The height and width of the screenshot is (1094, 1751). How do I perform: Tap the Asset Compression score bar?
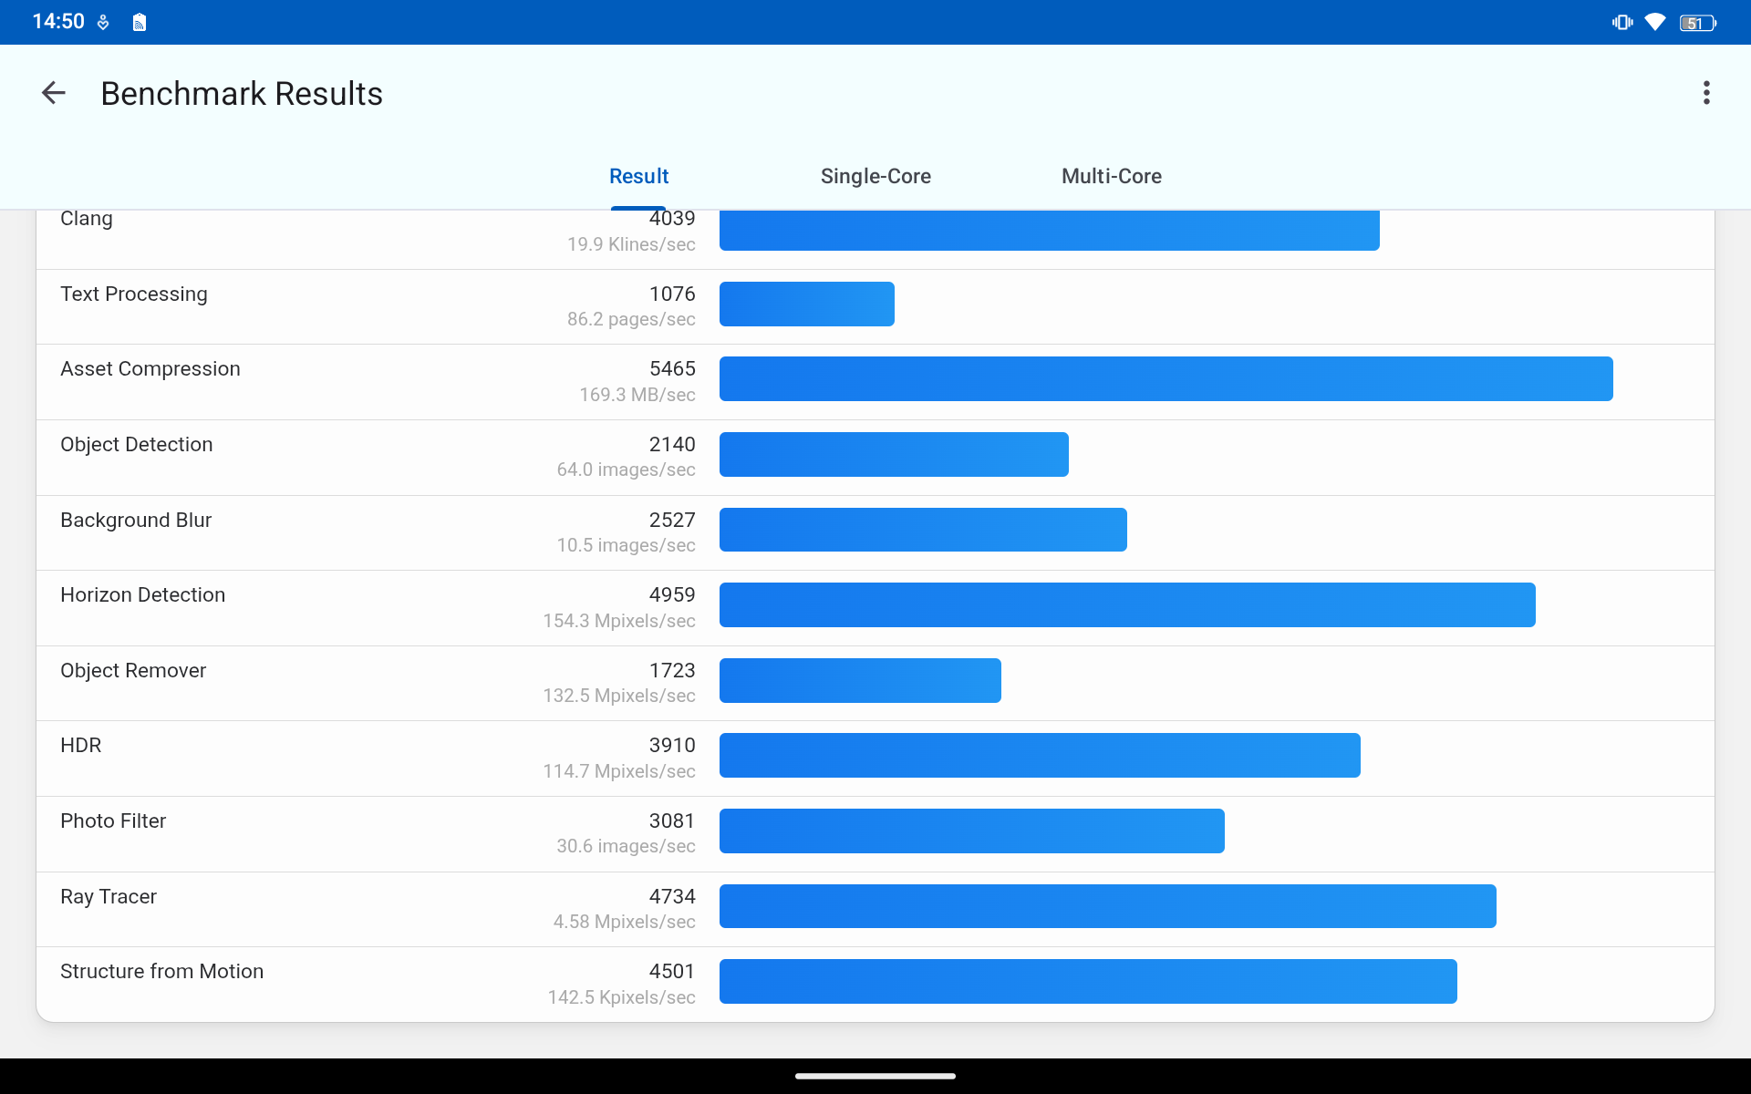point(1166,379)
